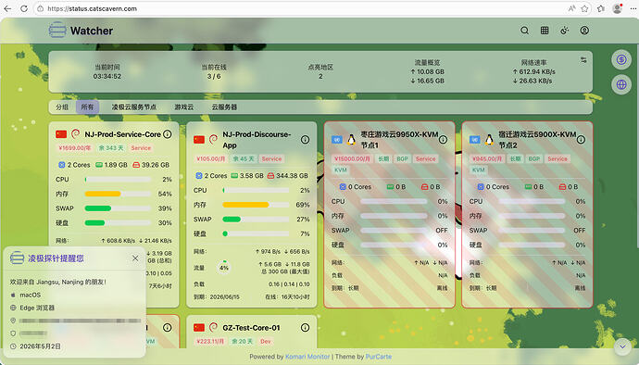Open info icon for GZ-Test-Core-01
The width and height of the screenshot is (639, 365).
[x=305, y=327]
